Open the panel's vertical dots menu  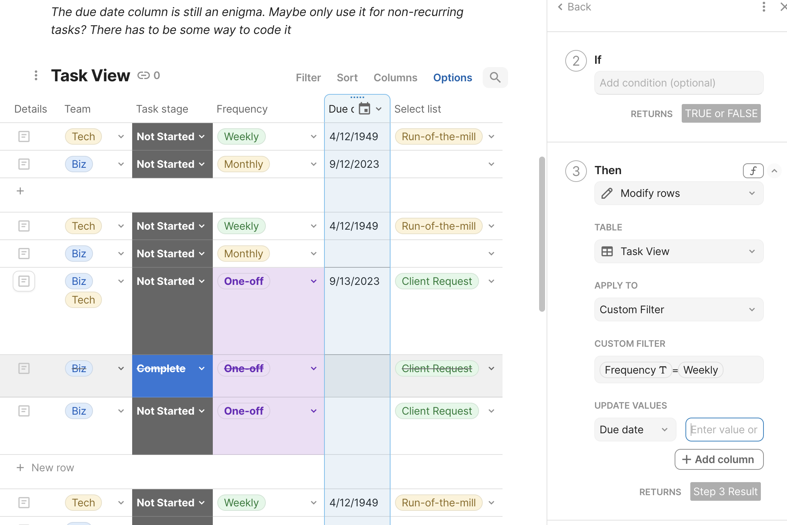click(x=764, y=7)
